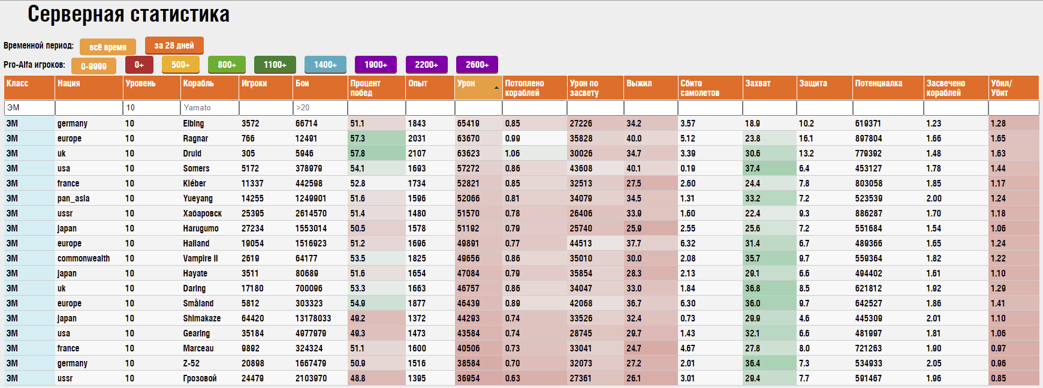Viewport: 1043px width, 388px height.
Task: Click the Грозовой ship name
Action: coord(200,378)
